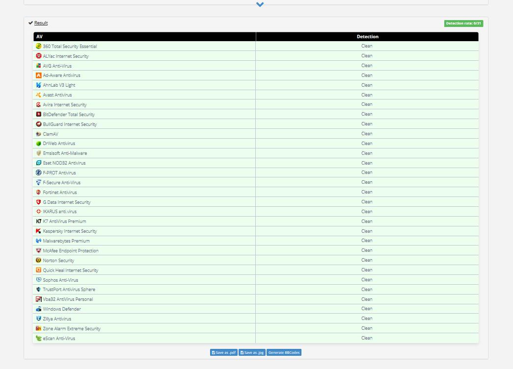Click the AV column header
The height and width of the screenshot is (369, 513).
[145, 37]
